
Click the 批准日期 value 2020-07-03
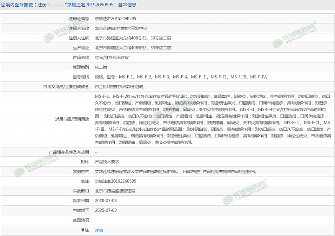point(106,201)
